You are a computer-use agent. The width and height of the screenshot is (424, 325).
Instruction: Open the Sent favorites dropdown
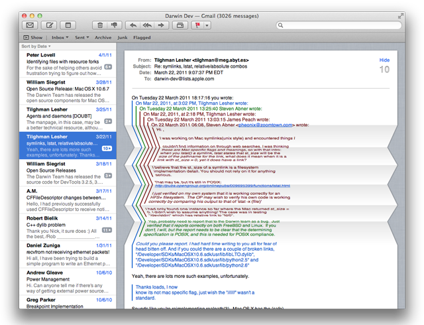81,37
